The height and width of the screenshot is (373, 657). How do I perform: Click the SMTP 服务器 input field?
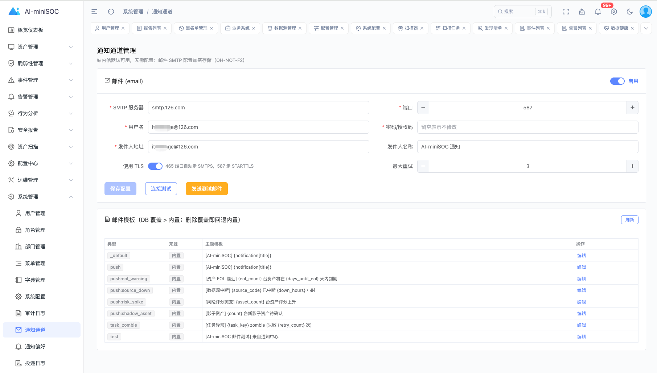pos(259,108)
